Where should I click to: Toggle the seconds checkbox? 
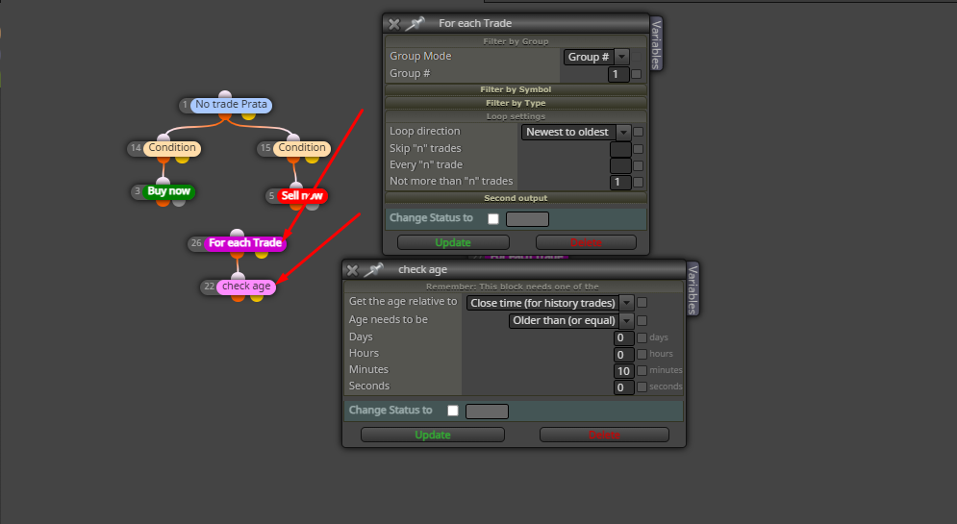pyautogui.click(x=642, y=387)
